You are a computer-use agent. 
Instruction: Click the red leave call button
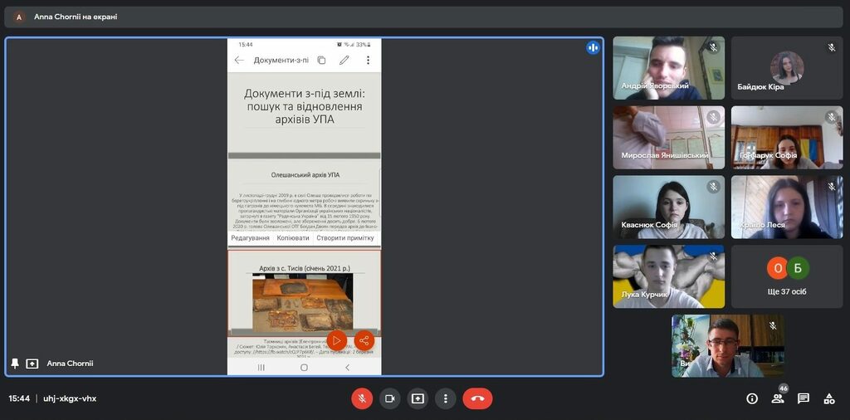coord(477,398)
